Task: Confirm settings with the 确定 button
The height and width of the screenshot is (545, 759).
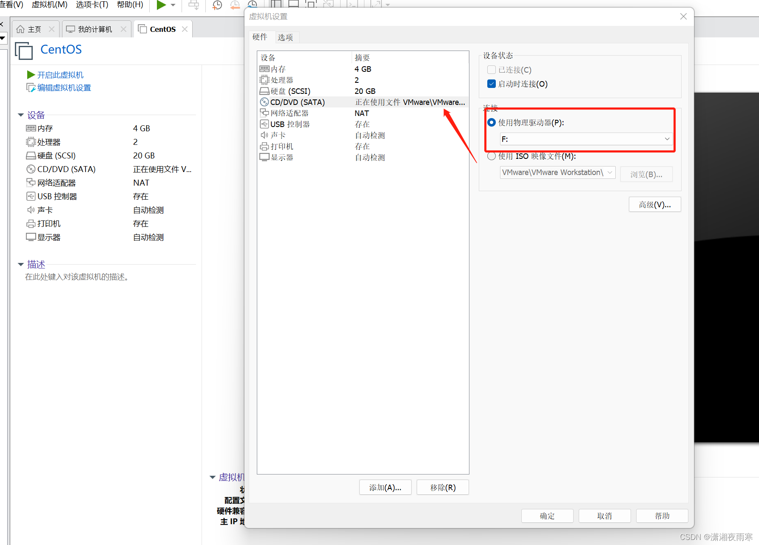Action: coord(547,516)
